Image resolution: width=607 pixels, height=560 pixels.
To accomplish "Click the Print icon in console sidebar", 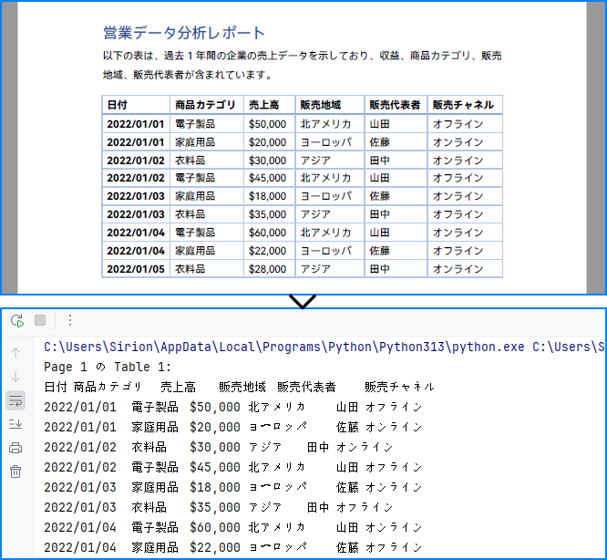I will pos(15,448).
